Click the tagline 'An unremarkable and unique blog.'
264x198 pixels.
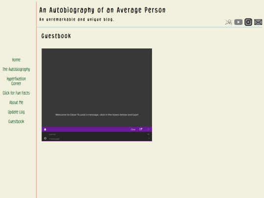(x=77, y=20)
